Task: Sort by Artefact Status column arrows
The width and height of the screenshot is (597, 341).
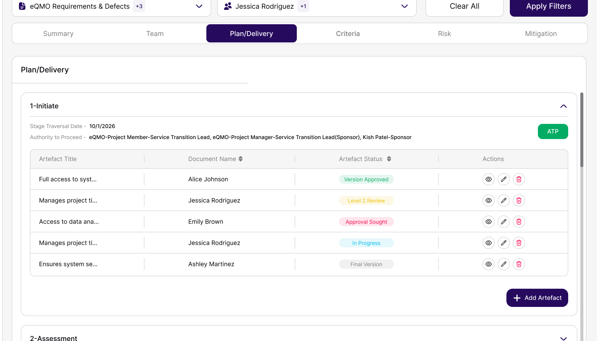Action: pyautogui.click(x=389, y=159)
